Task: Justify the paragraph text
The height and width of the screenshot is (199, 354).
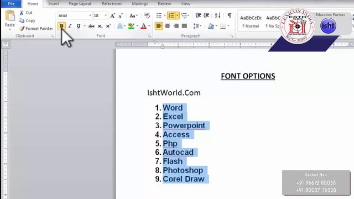Action: (184, 26)
